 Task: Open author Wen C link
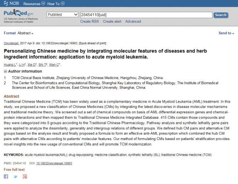click(x=54, y=65)
